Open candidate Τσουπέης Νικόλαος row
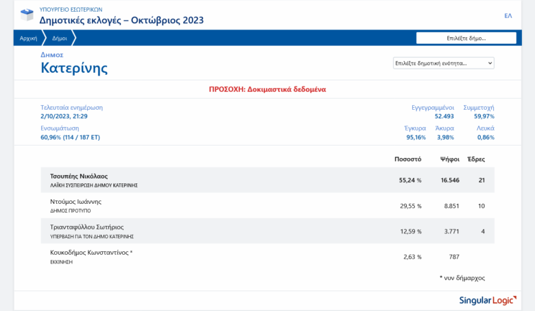535x311 pixels. pos(267,180)
